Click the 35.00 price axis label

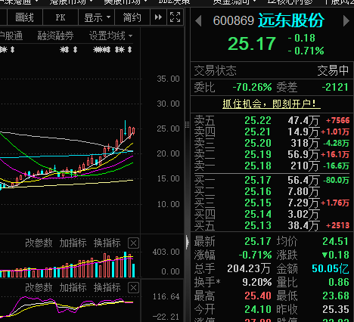click(168, 79)
